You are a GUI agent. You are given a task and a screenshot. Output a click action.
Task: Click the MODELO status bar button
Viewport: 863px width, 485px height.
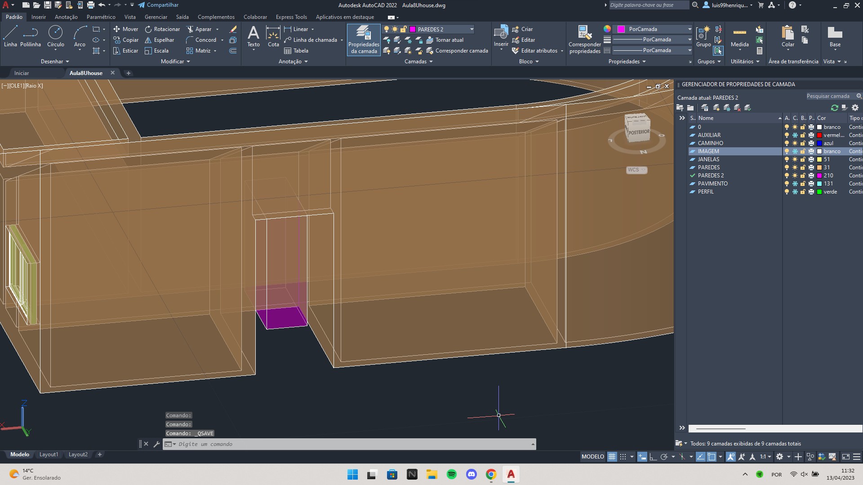tap(592, 457)
